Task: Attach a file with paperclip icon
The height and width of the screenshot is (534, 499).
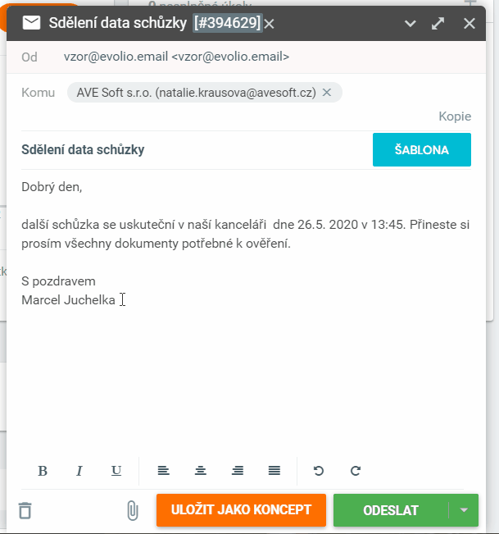Action: click(132, 510)
